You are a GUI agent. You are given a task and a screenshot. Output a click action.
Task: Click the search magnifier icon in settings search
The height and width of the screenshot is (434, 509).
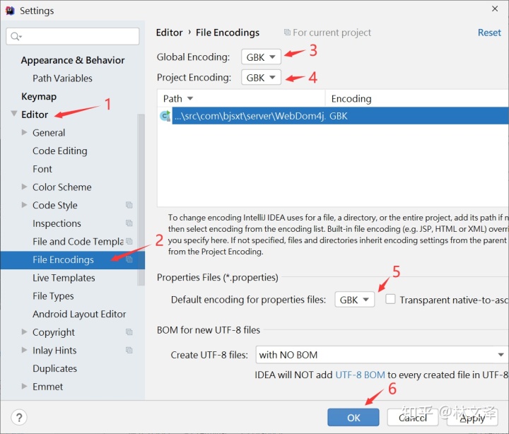[16, 36]
